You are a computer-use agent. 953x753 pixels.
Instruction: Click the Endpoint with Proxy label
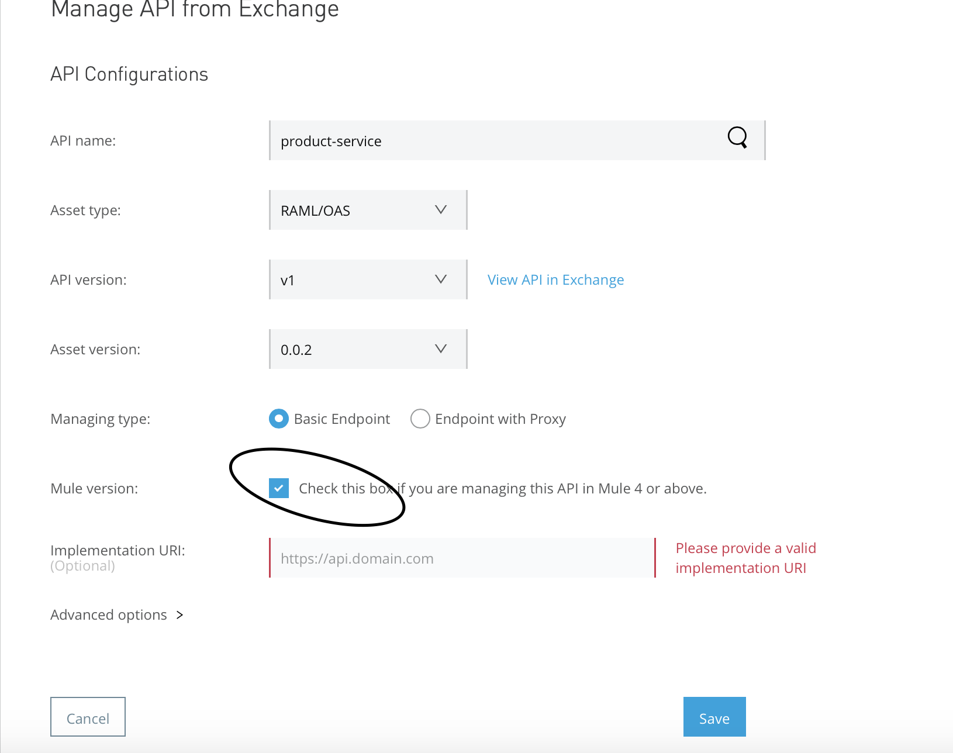500,419
